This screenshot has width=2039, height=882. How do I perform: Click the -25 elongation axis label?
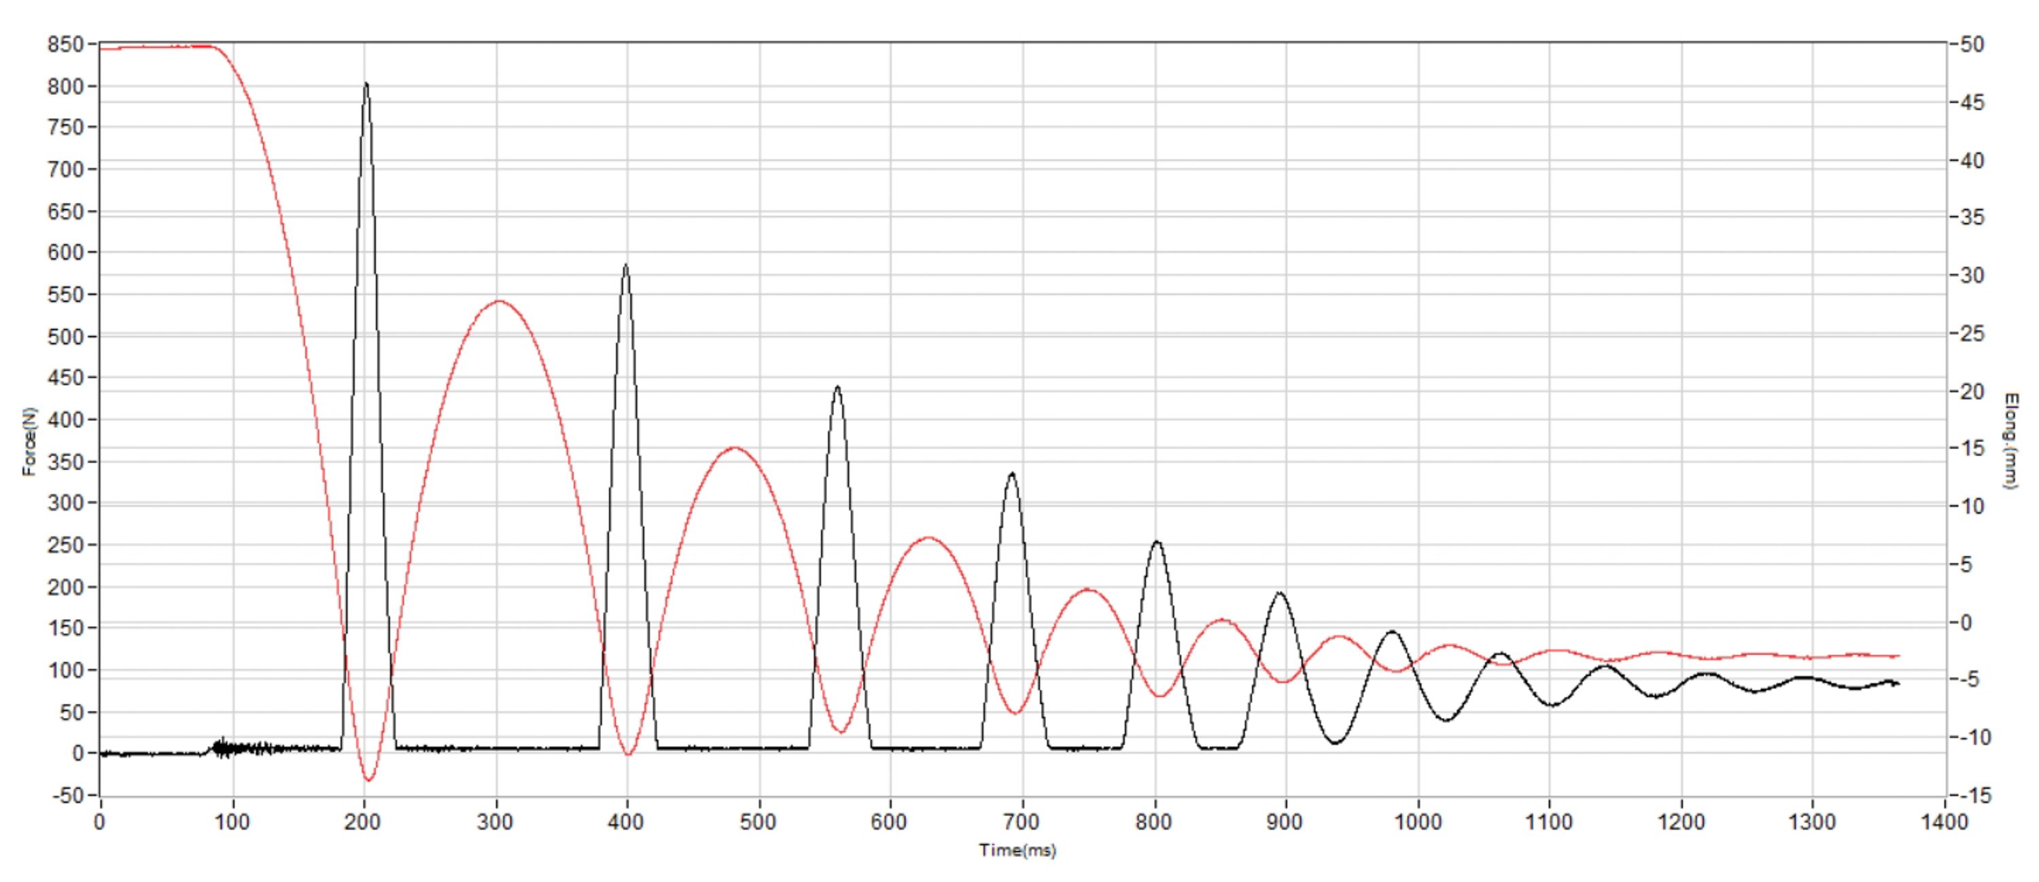click(1973, 333)
